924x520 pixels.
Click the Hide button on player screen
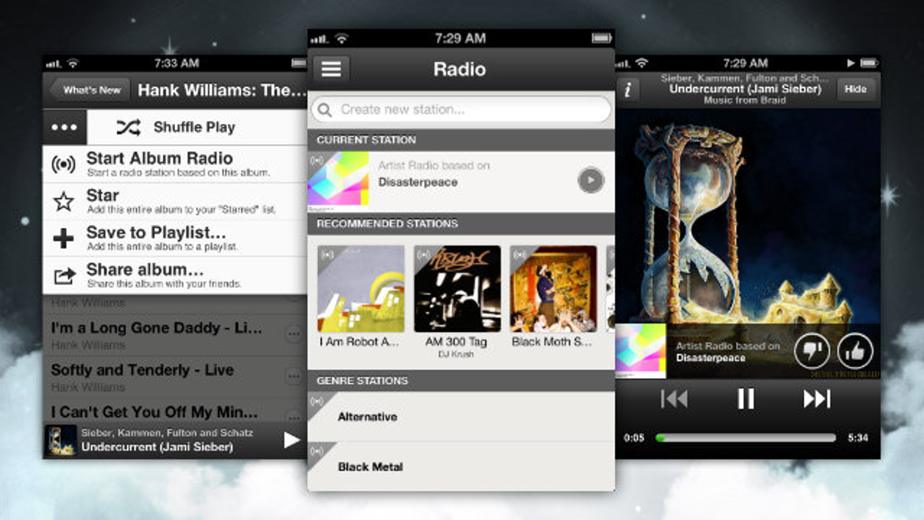click(x=855, y=89)
